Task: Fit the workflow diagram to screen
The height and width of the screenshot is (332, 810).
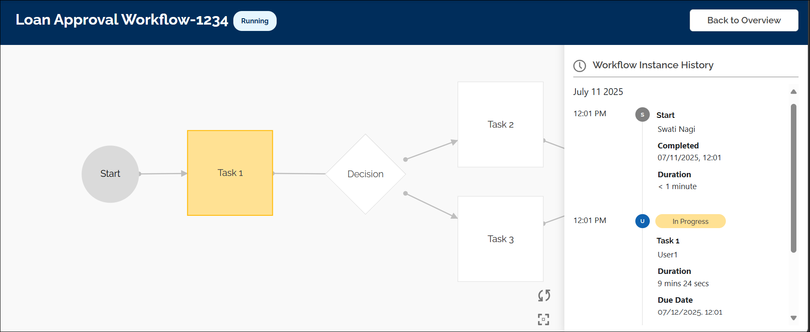Action: [x=544, y=319]
